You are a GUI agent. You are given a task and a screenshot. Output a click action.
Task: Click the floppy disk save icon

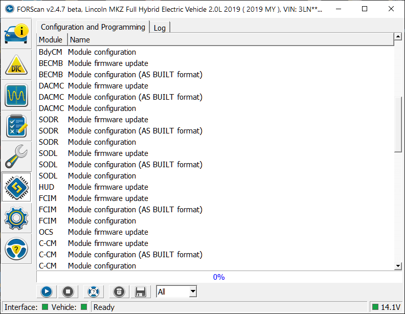coord(141,291)
